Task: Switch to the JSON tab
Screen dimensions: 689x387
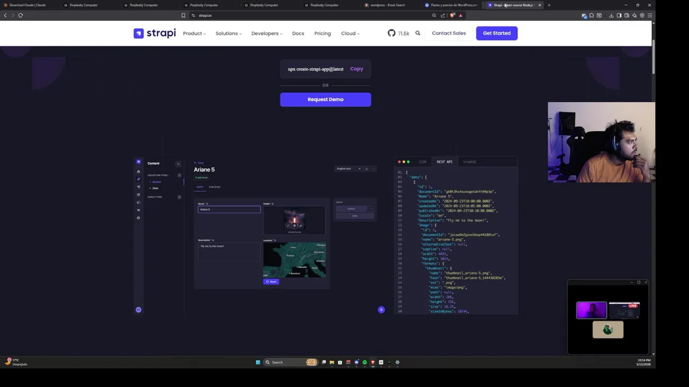Action: point(423,162)
